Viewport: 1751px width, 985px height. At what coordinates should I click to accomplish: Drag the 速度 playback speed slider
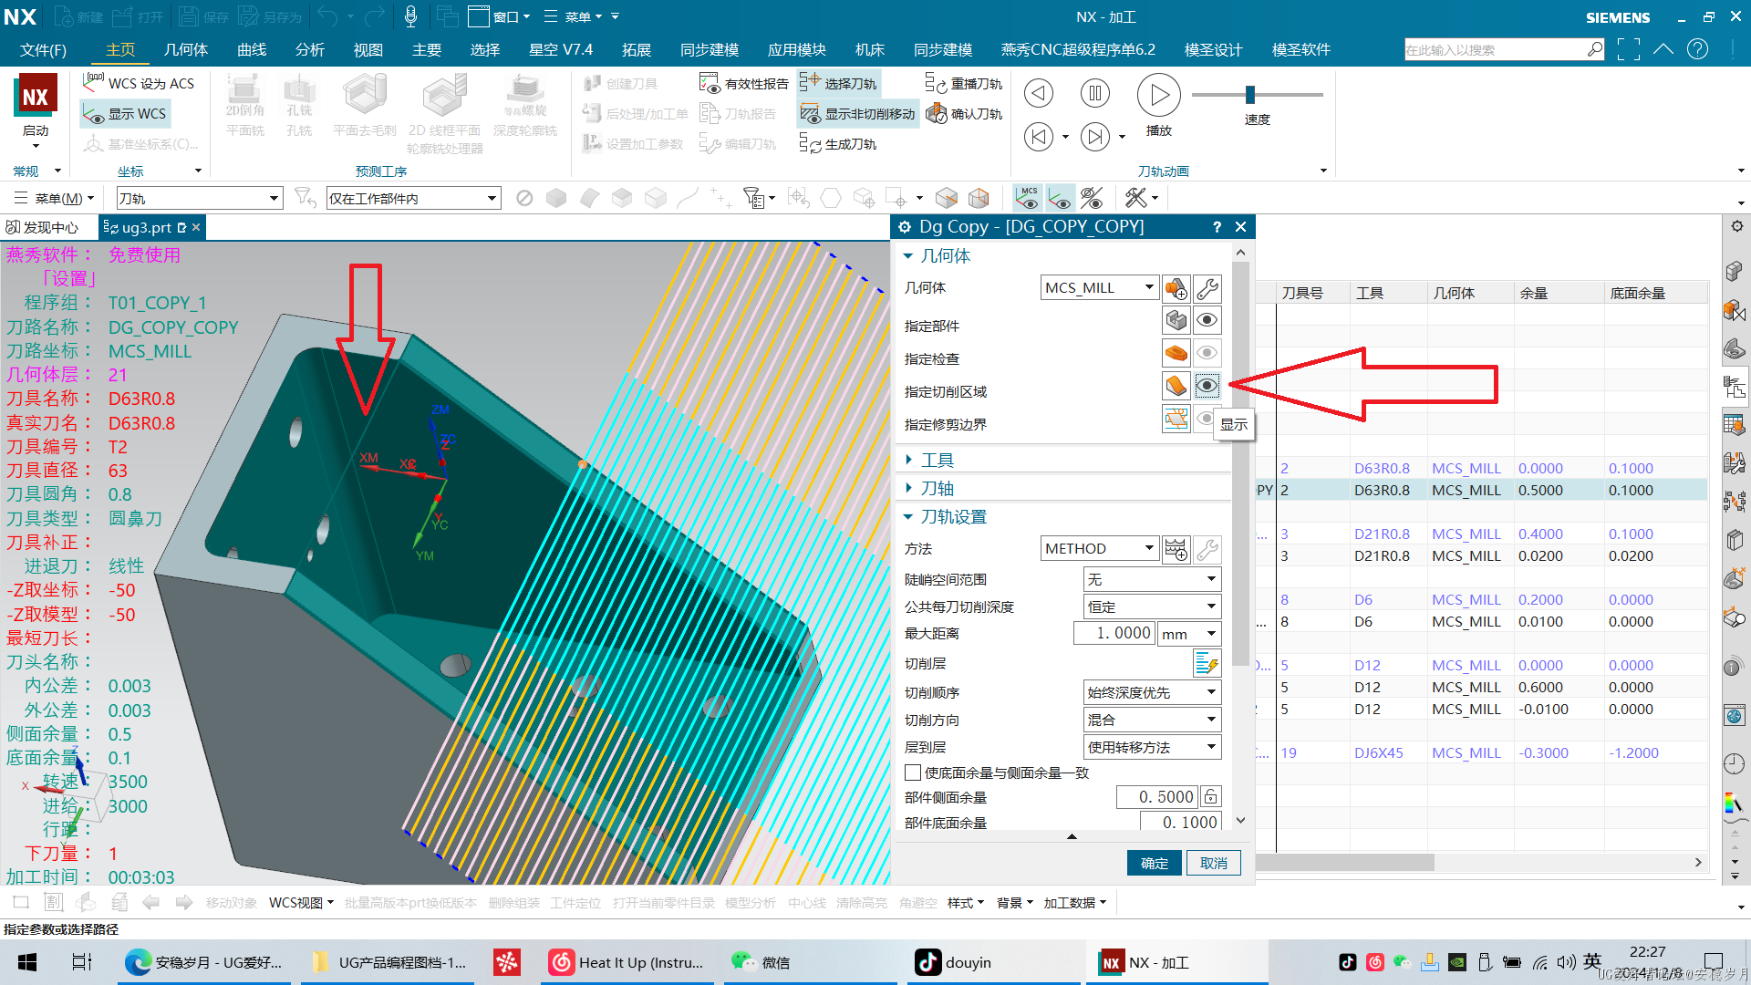pos(1250,95)
